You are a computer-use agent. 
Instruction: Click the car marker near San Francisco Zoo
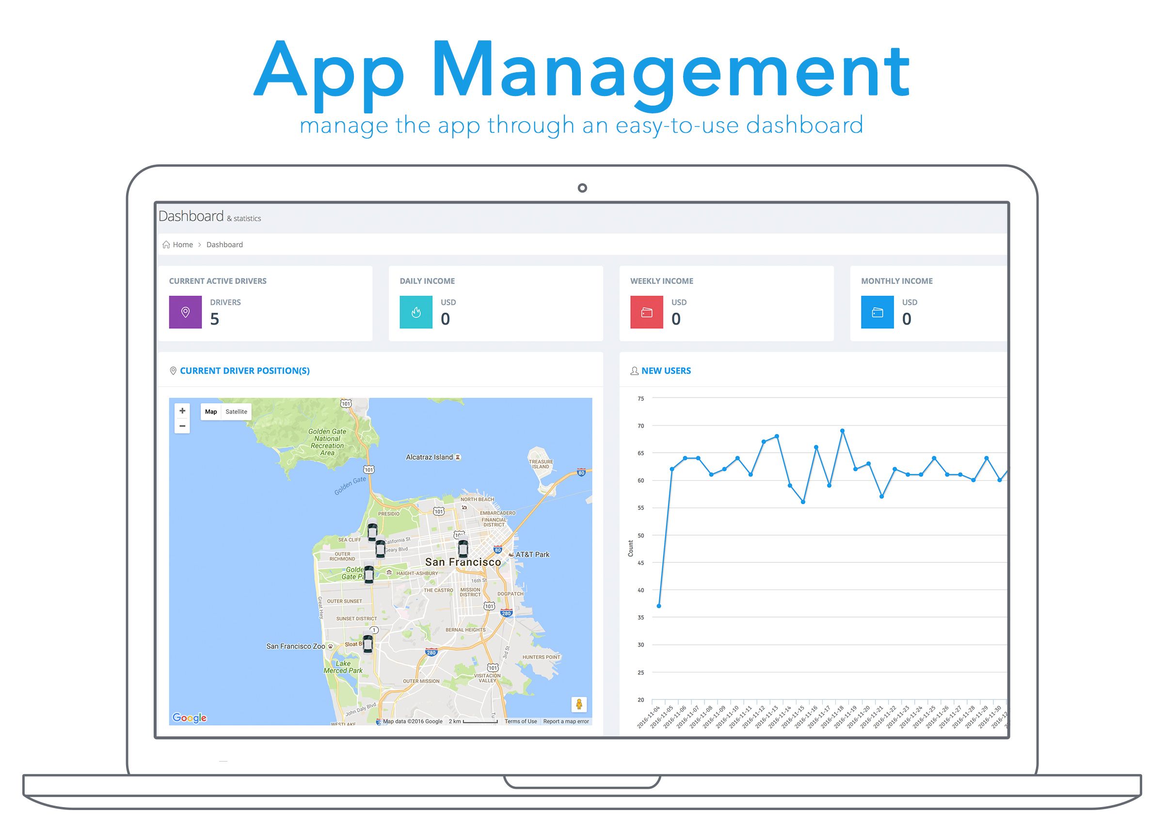367,643
